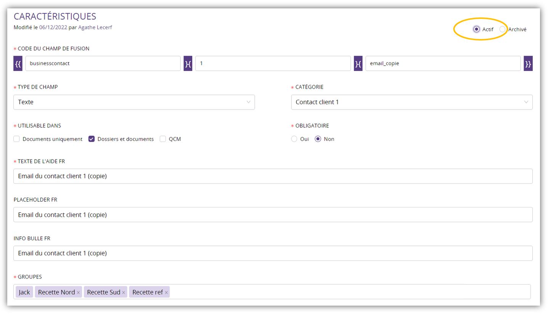Click the opening double-brace icon
This screenshot has width=548, height=314.
tap(18, 64)
